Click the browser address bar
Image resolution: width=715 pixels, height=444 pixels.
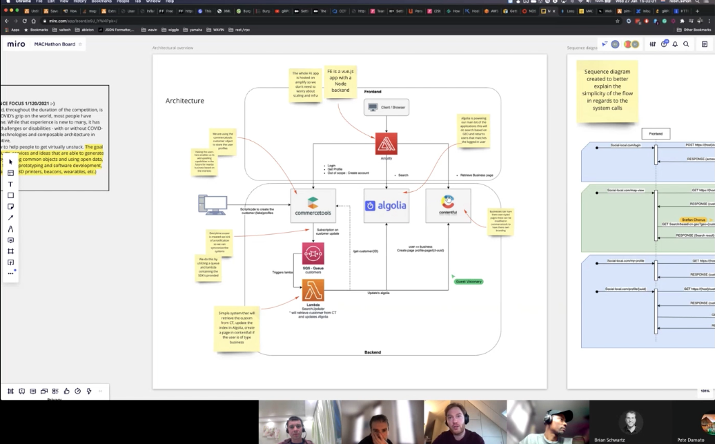329,21
